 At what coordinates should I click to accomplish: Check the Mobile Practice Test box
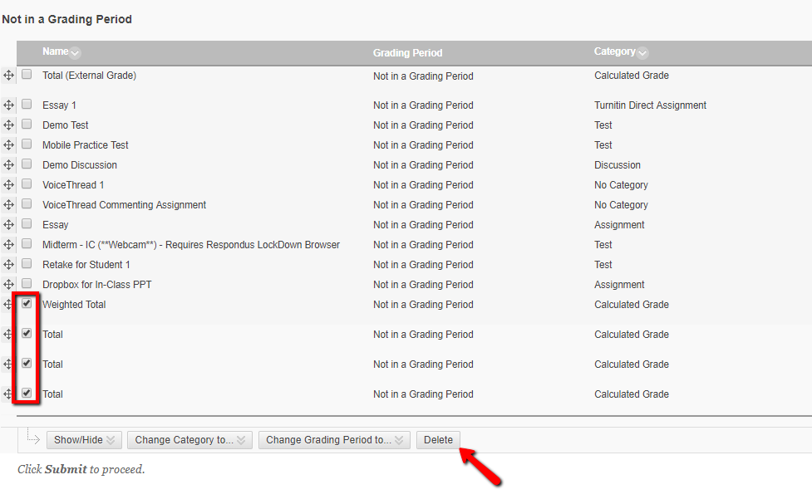point(27,144)
